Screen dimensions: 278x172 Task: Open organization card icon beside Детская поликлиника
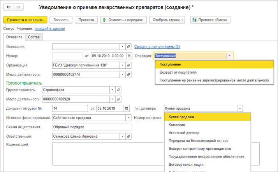pos(128,65)
